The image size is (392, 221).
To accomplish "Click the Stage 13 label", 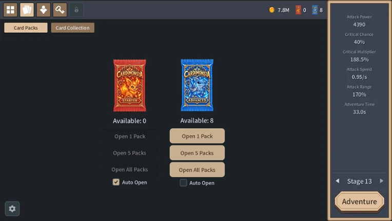I will tap(359, 181).
